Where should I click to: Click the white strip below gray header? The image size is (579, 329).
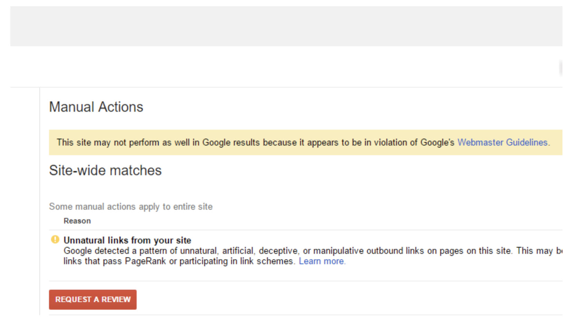pyautogui.click(x=276, y=67)
